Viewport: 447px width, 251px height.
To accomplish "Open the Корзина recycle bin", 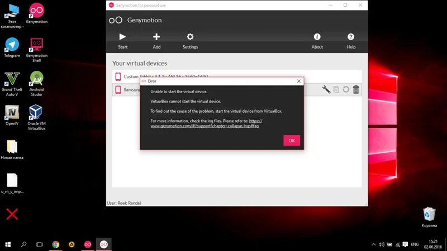I will [x=429, y=217].
